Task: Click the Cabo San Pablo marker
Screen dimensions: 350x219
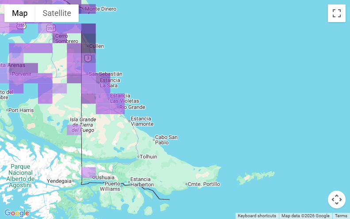Action: pos(154,140)
